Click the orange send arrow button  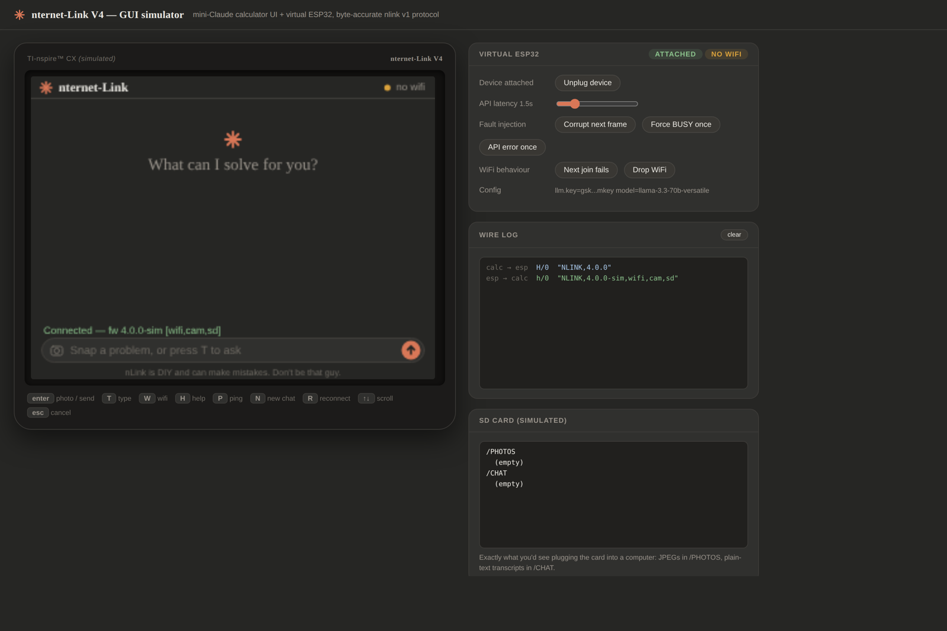point(411,350)
